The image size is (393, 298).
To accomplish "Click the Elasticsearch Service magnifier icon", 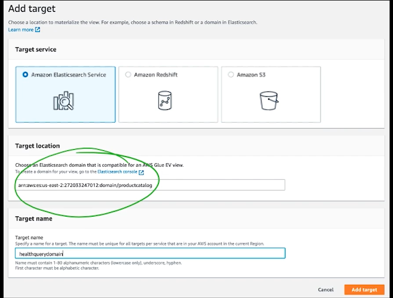I will (x=63, y=101).
